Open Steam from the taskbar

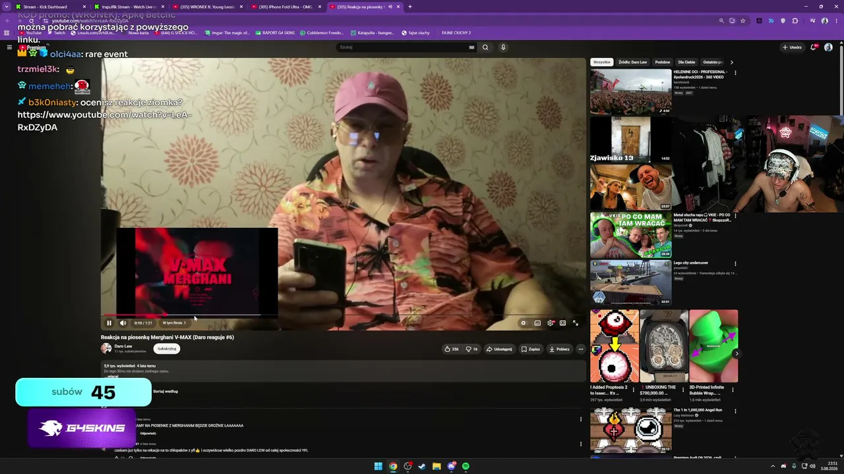click(x=422, y=466)
